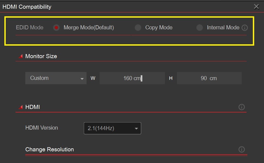This screenshot has height=163, width=264.
Task: Collapse the HDMI section red triangle
Action: point(21,107)
